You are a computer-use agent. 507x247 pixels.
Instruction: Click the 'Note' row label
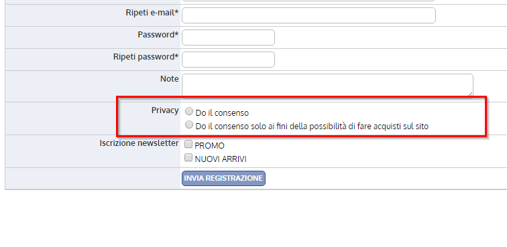click(x=170, y=79)
